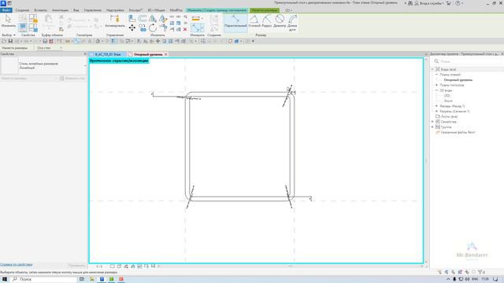Click the Task View taskbar icon

(x=82, y=279)
